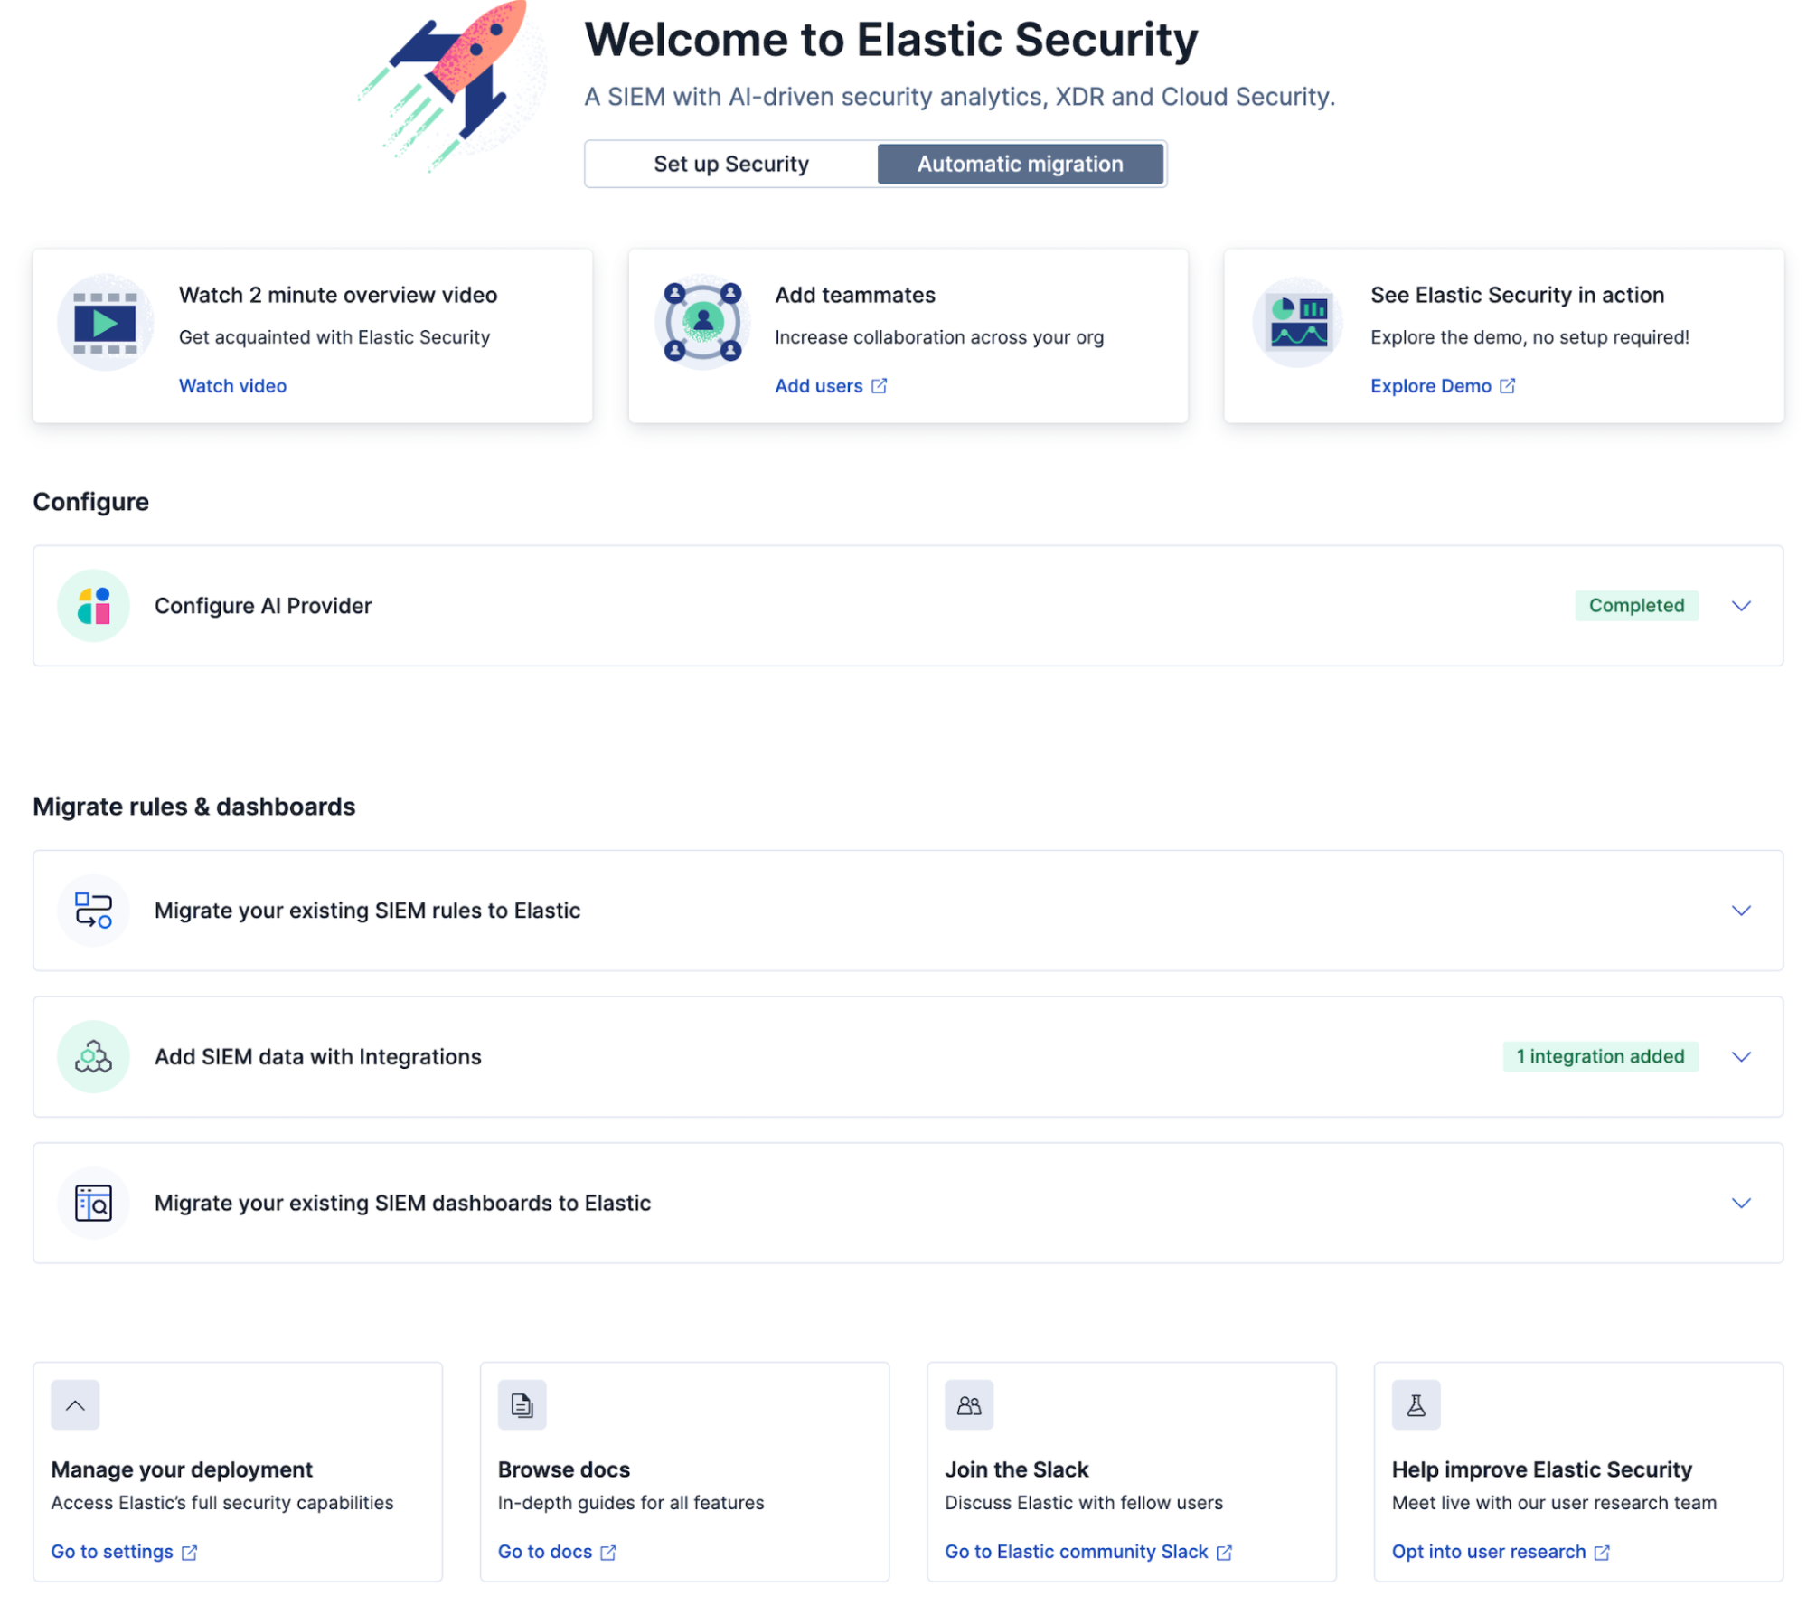
Task: Click the Help improve Elastic Security heading
Action: (x=1542, y=1470)
